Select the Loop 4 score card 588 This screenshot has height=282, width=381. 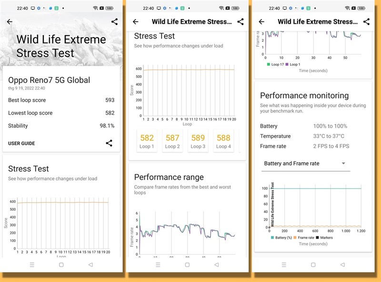click(223, 141)
